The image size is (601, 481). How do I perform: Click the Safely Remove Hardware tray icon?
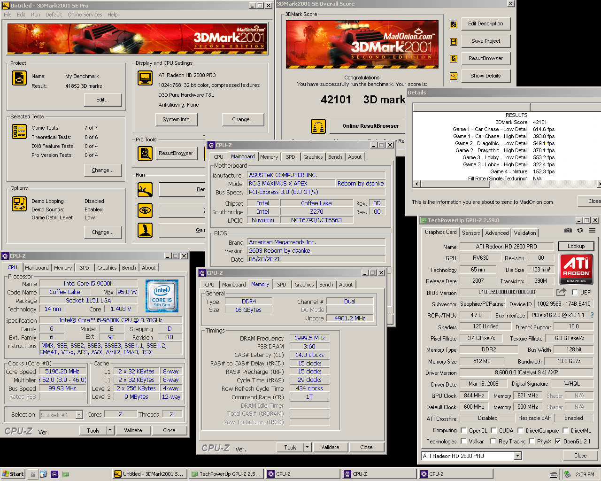(567, 474)
